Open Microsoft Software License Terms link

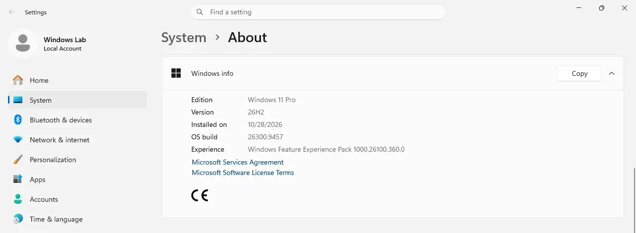(x=243, y=173)
